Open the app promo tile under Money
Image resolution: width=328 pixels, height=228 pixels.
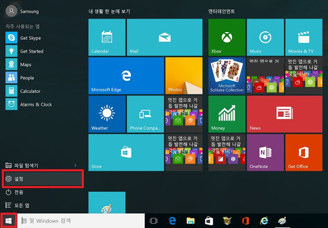click(x=227, y=152)
